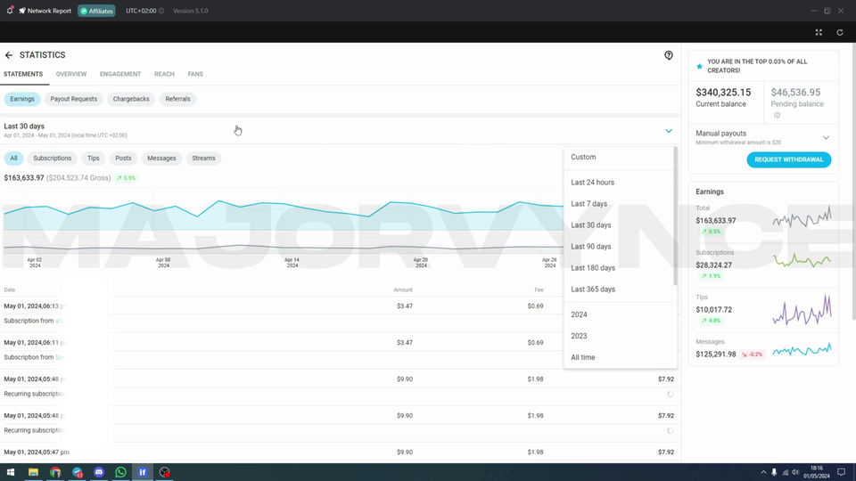Select the Subscriptions filter chip
856x481 pixels.
tap(52, 159)
